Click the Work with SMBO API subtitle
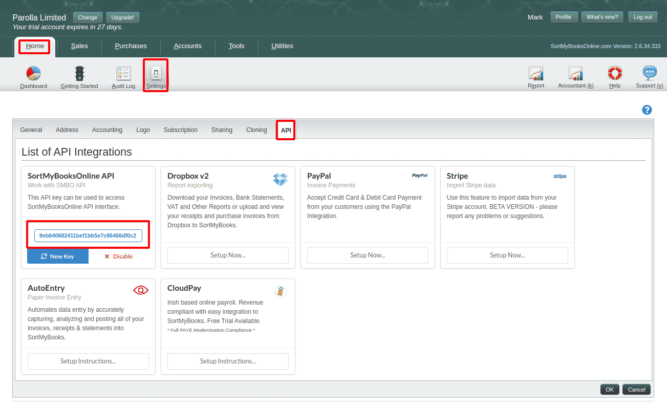This screenshot has height=408, width=667. pos(56,185)
